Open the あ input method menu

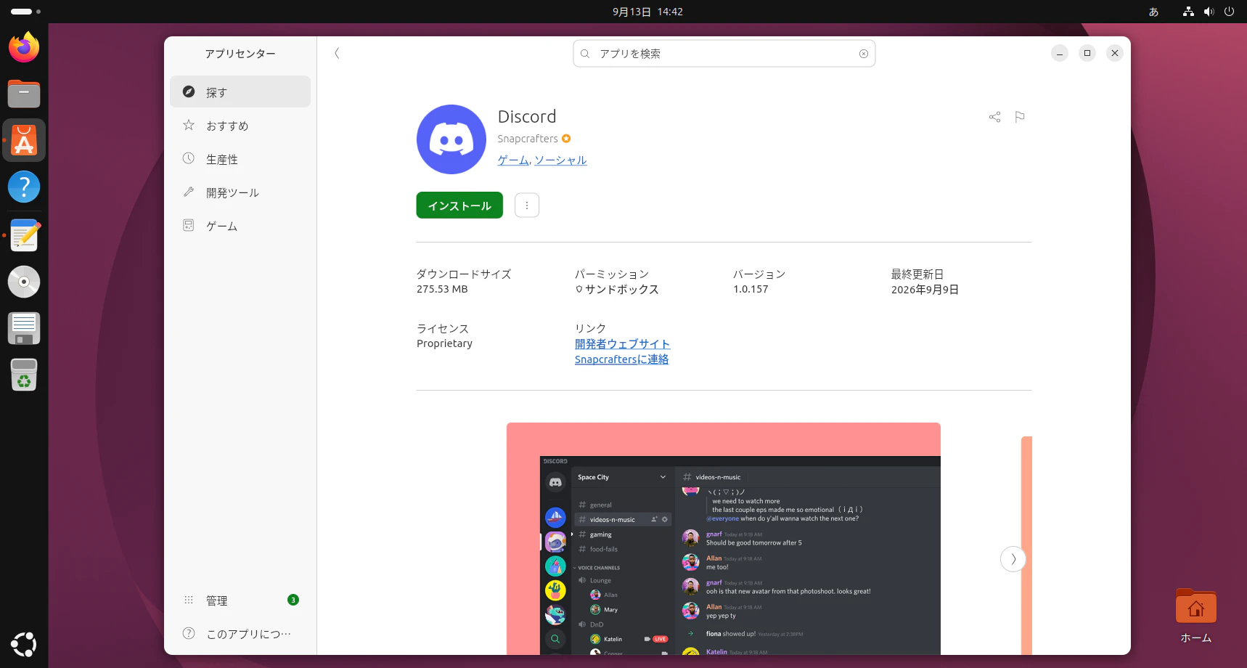(x=1153, y=12)
